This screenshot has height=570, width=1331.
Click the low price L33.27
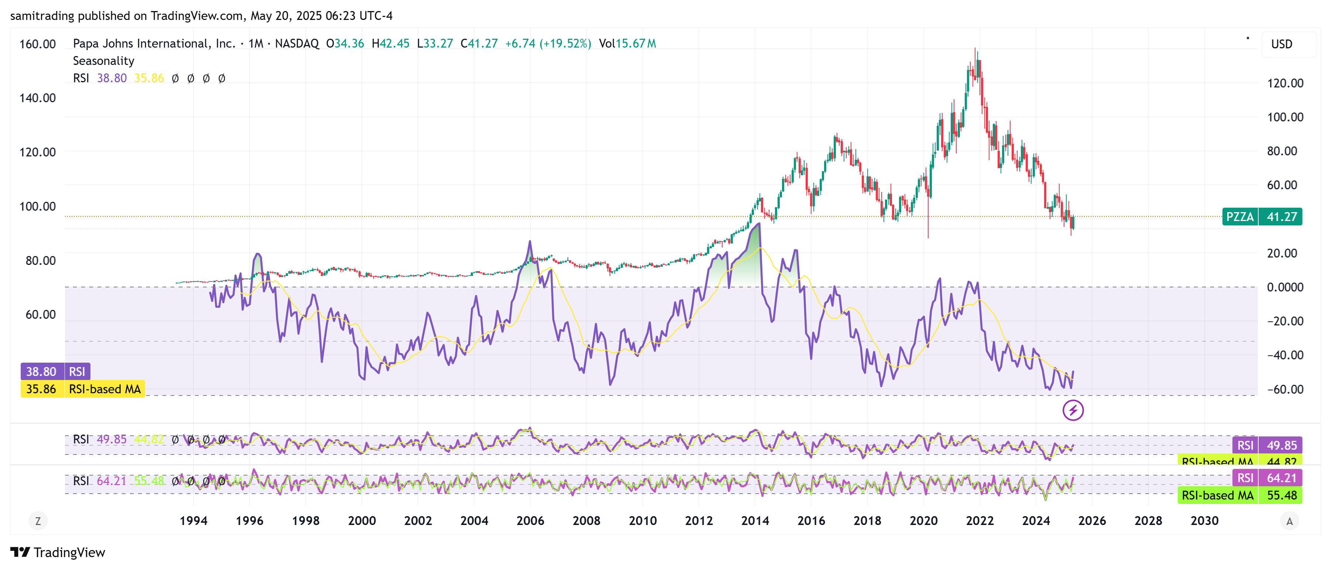coord(435,44)
